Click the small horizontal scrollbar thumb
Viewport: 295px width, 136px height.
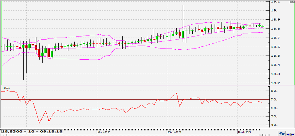[x=261, y=135]
